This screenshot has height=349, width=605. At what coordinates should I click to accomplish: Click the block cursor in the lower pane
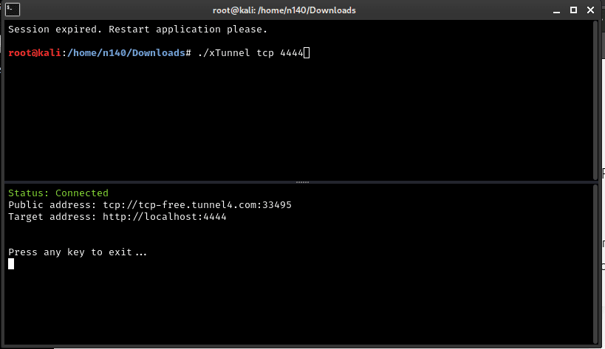[x=11, y=264]
